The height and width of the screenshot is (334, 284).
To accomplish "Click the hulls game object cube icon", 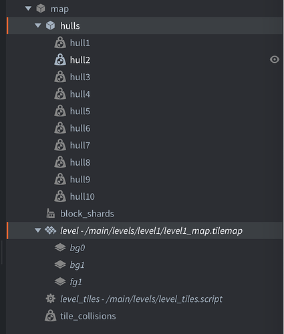I will pos(51,25).
